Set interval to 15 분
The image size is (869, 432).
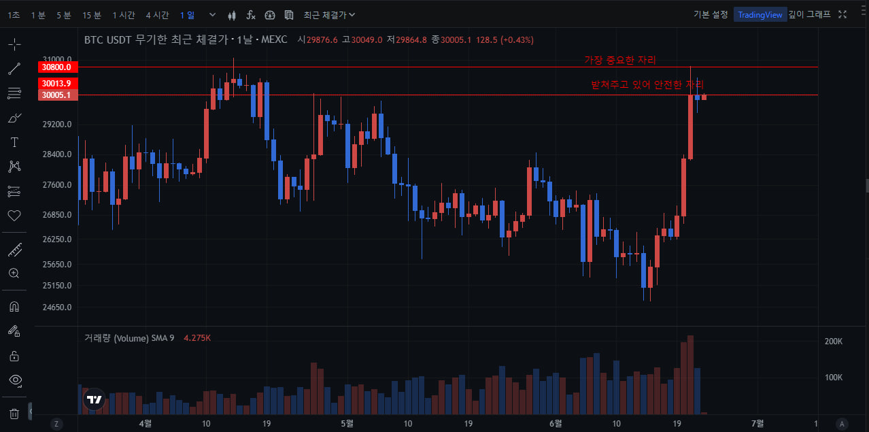coord(92,15)
